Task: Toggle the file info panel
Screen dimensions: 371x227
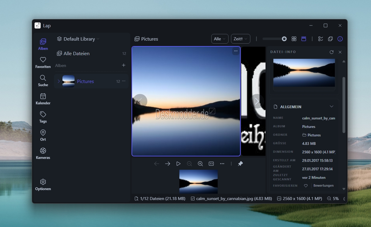Action: tap(340, 39)
